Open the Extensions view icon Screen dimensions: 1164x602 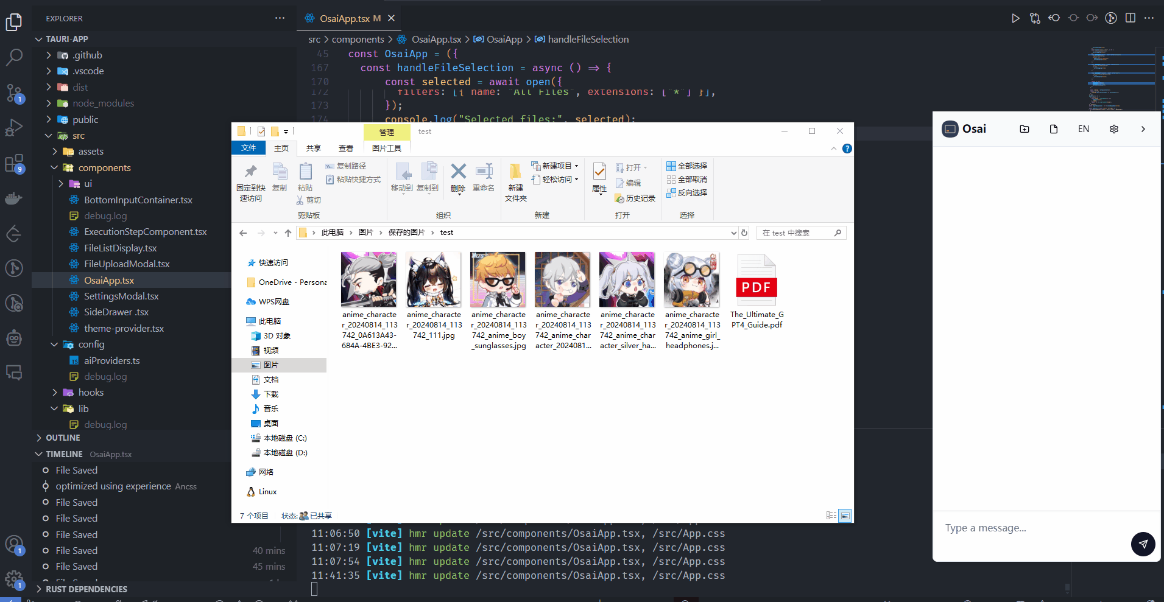(14, 163)
